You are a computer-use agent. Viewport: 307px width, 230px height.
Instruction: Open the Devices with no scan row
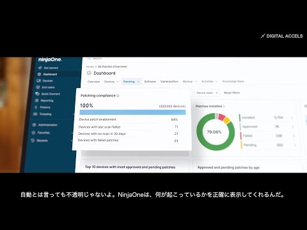pyautogui.click(x=128, y=134)
